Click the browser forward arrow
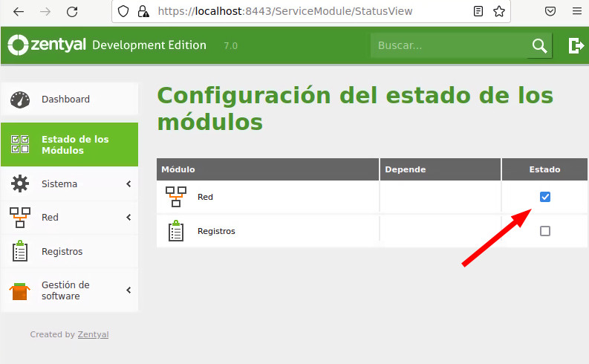589x364 pixels. (45, 12)
